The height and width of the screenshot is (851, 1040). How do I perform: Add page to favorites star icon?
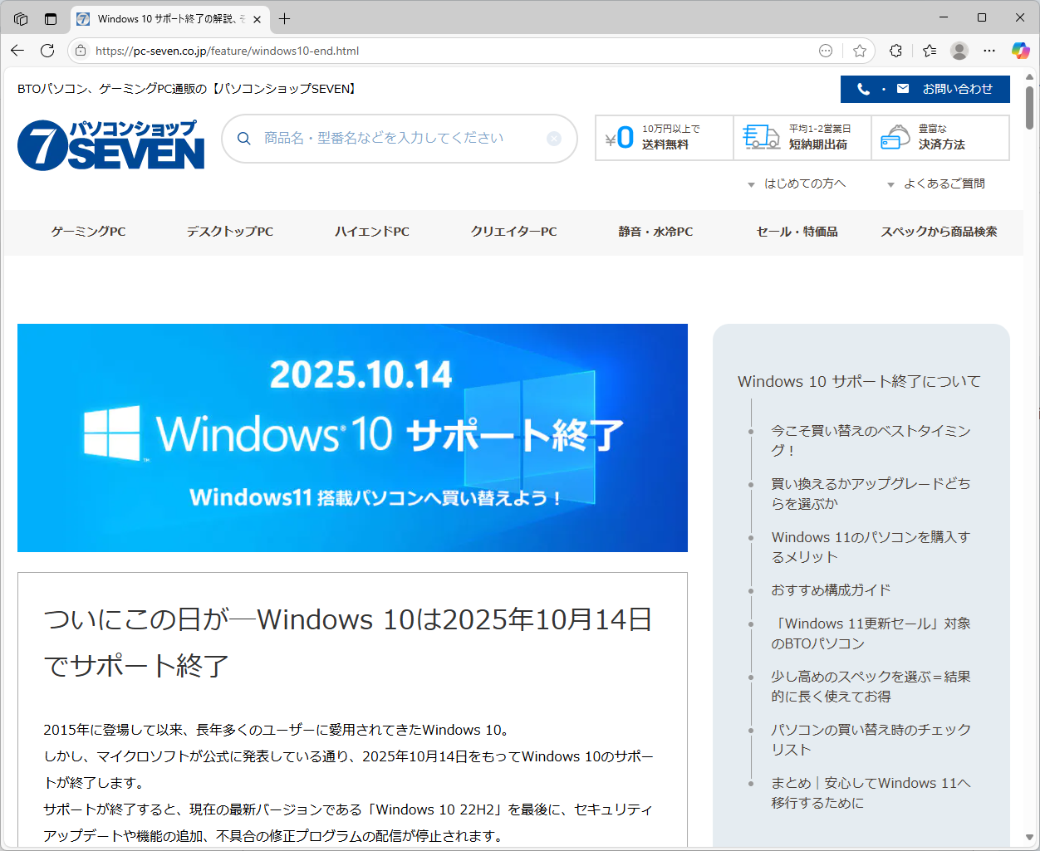pyautogui.click(x=860, y=51)
